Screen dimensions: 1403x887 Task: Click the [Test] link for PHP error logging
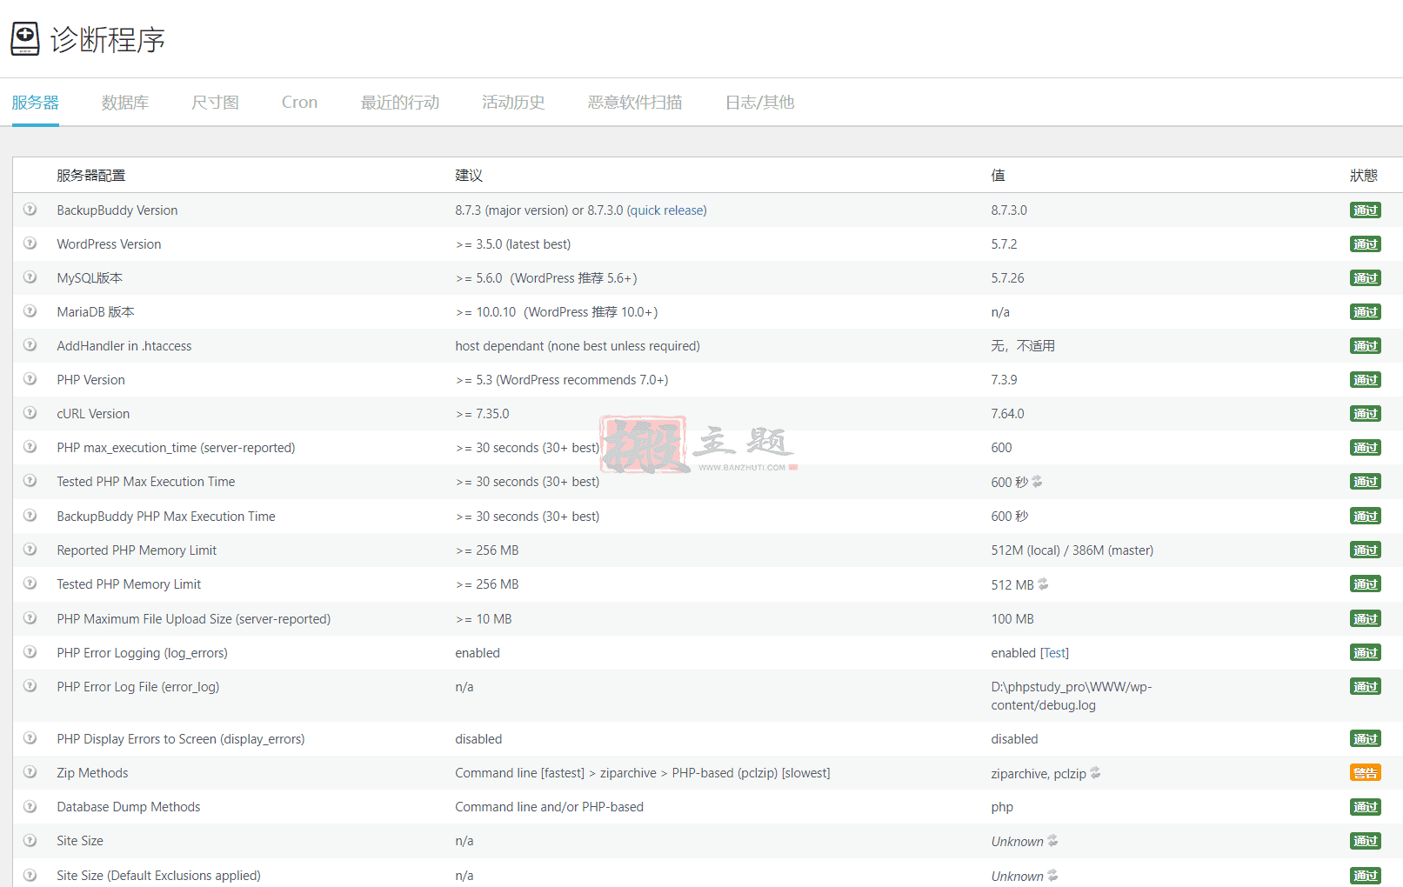(x=1054, y=653)
